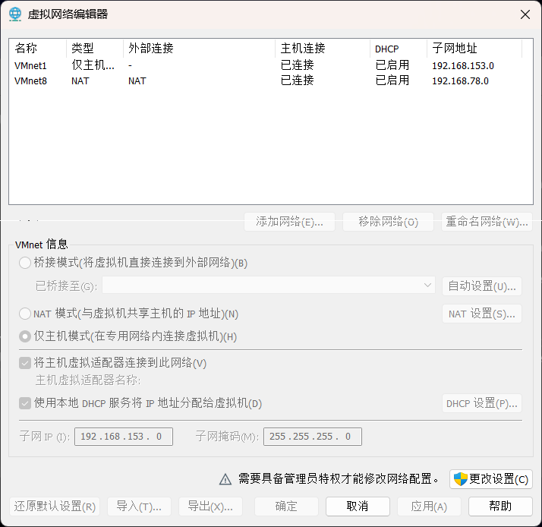Toggle 使用本地 DHCP 服务 checkbox
The image size is (542, 527).
point(25,403)
